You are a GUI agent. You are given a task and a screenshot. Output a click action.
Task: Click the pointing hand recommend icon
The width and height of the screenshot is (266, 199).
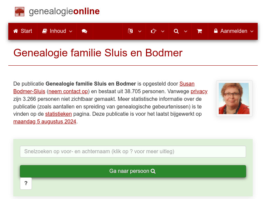pos(154,31)
